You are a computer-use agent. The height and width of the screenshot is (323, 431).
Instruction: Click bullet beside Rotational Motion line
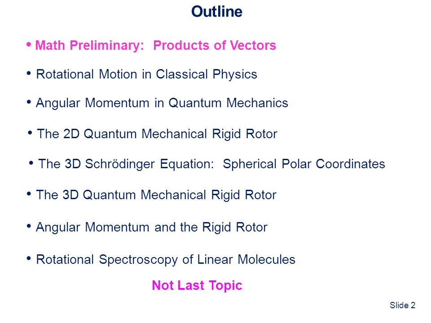(x=29, y=73)
